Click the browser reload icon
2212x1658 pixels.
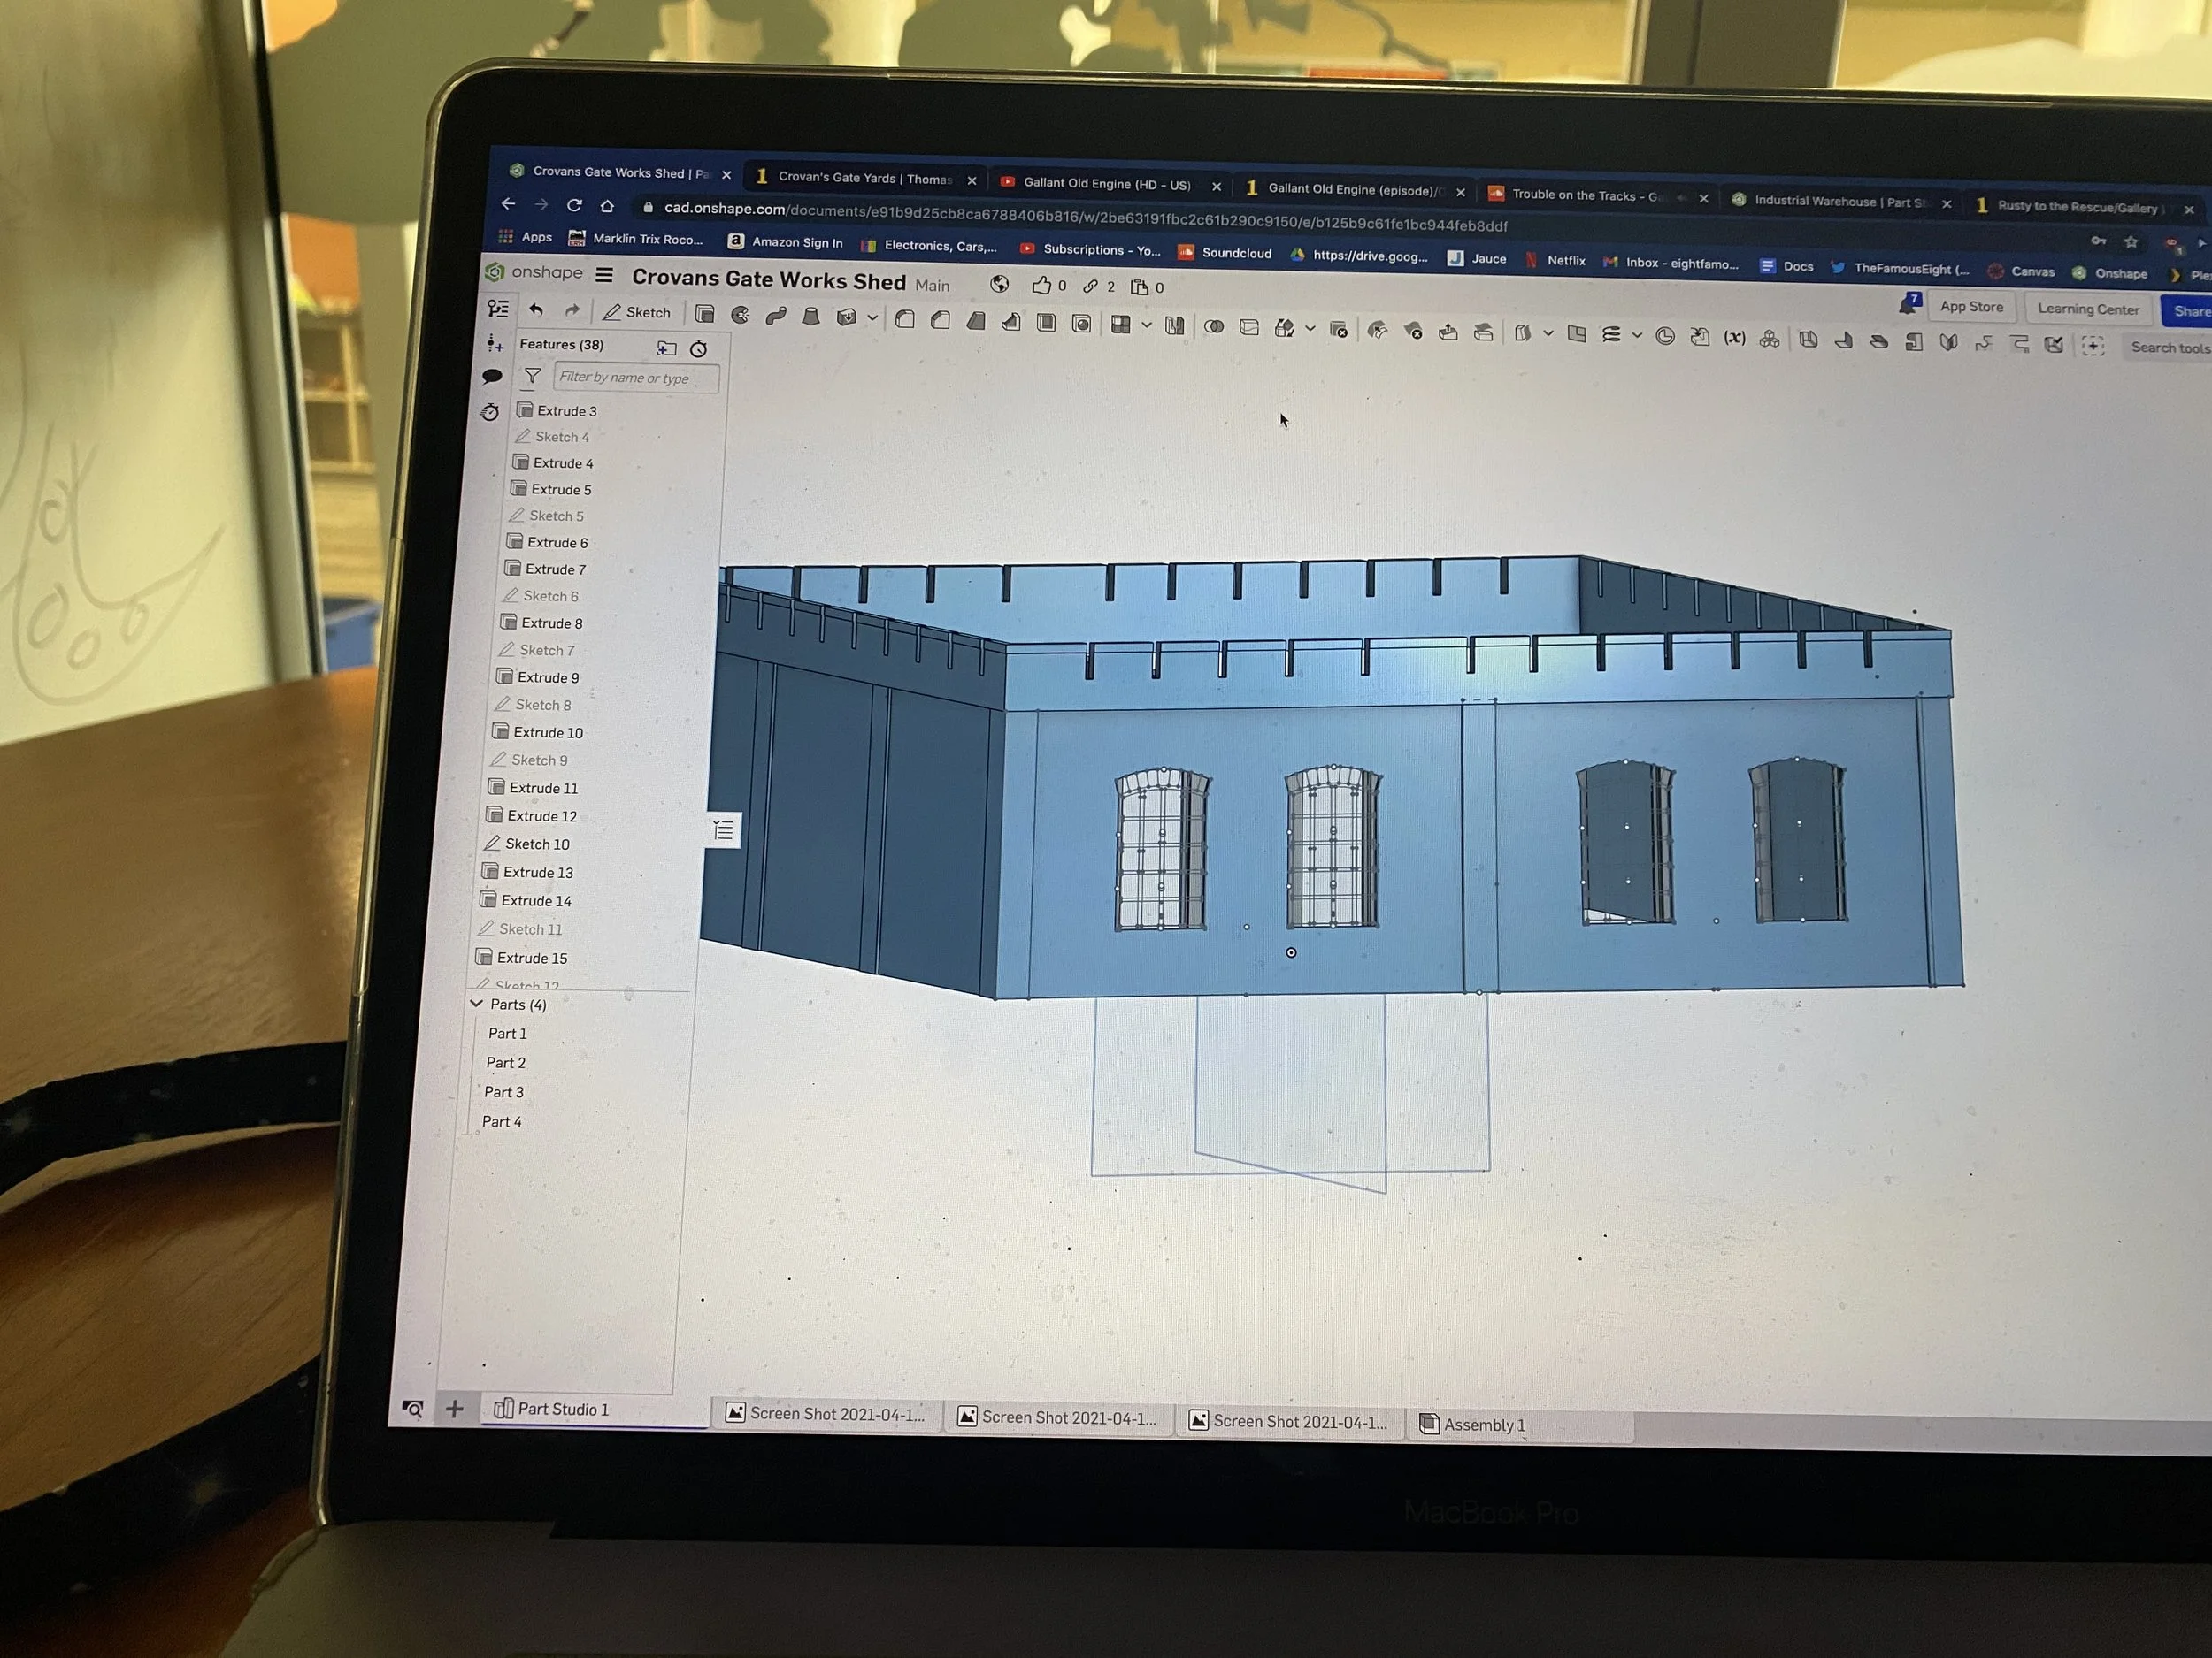click(x=574, y=205)
